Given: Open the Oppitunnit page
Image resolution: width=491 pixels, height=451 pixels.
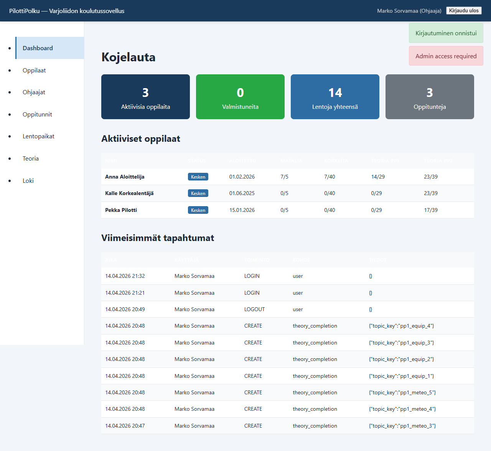Looking at the screenshot, I should [37, 114].
